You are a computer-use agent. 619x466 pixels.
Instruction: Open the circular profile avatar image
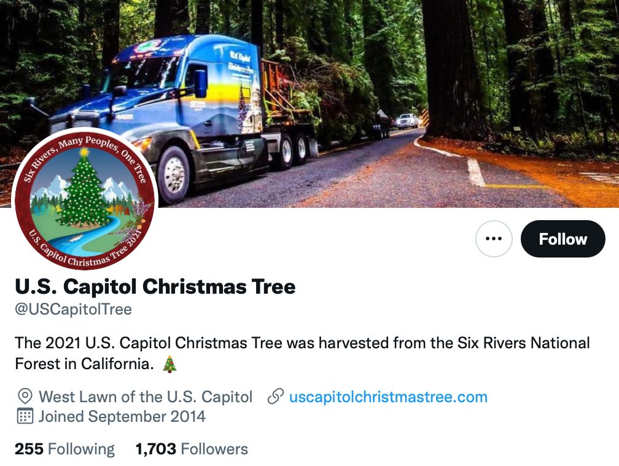click(85, 199)
